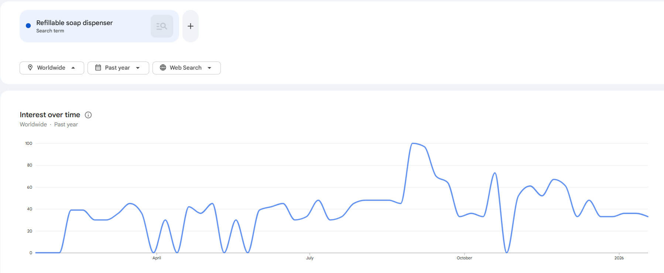The height and width of the screenshot is (273, 664).
Task: Select the July marker on the time axis
Action: pos(310,258)
